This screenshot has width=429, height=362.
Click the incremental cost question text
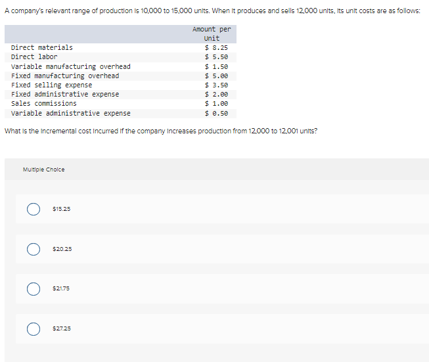point(161,131)
